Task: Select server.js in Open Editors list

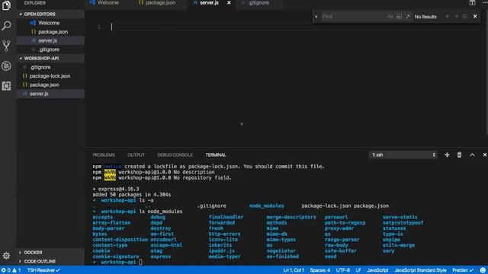Action: coord(47,40)
